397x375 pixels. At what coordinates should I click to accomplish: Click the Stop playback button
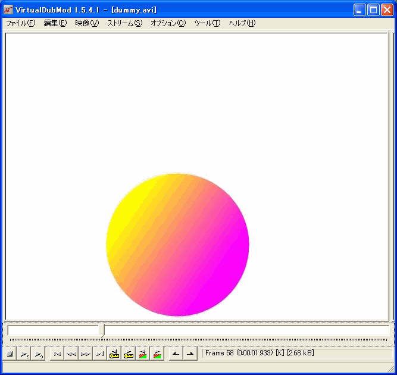point(10,354)
